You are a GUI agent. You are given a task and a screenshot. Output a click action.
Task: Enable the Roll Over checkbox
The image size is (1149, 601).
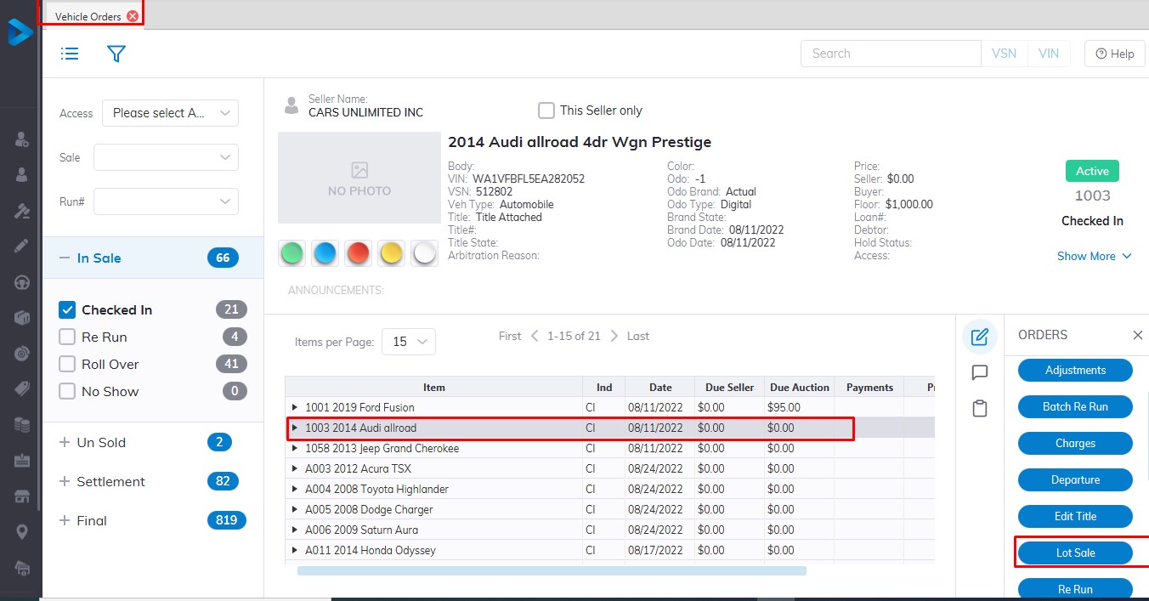tap(68, 364)
